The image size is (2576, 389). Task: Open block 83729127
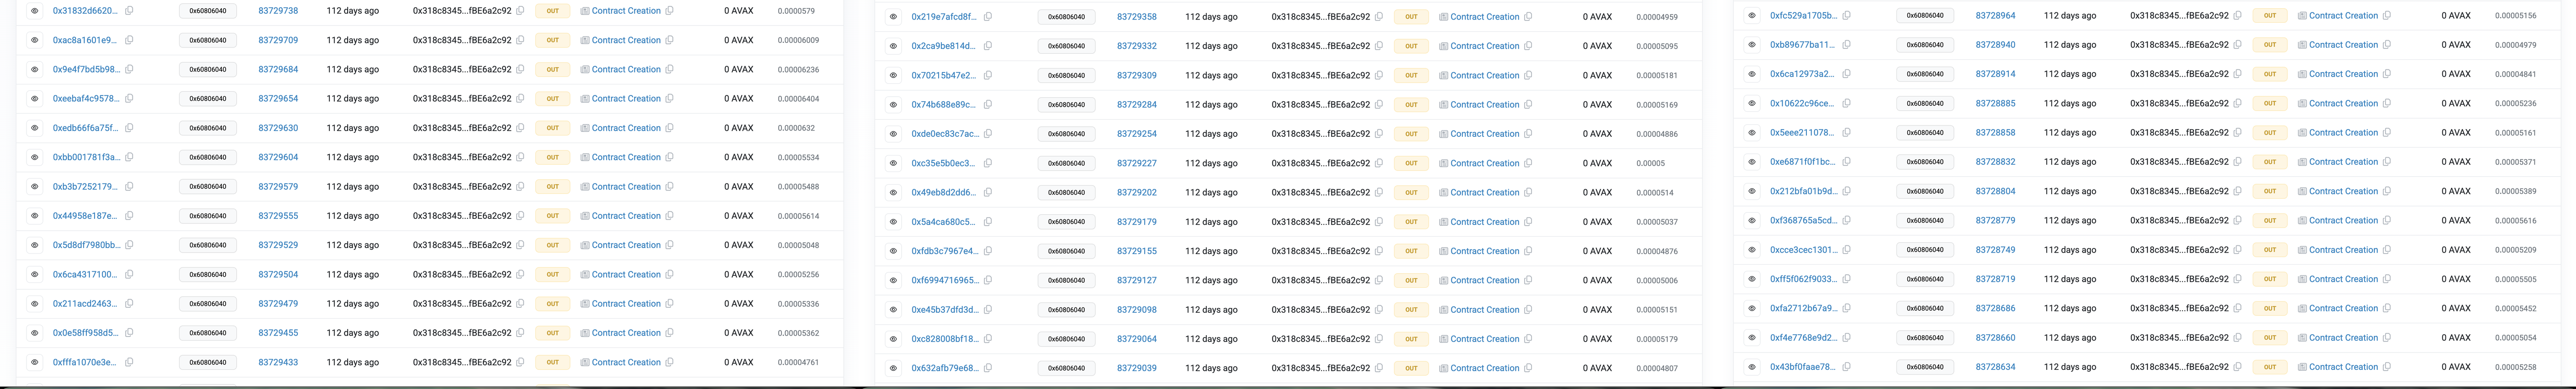pyautogui.click(x=1137, y=280)
